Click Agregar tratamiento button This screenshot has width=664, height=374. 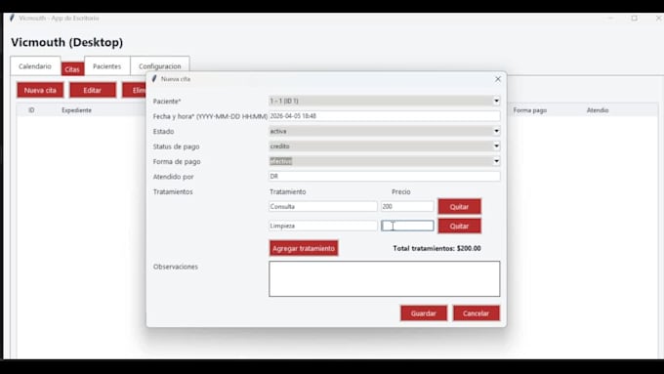click(304, 249)
